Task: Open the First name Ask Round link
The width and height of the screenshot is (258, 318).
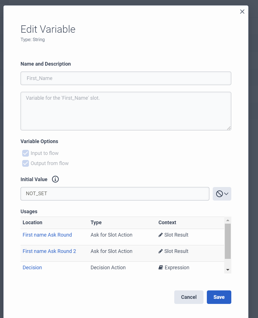Action: click(47, 235)
